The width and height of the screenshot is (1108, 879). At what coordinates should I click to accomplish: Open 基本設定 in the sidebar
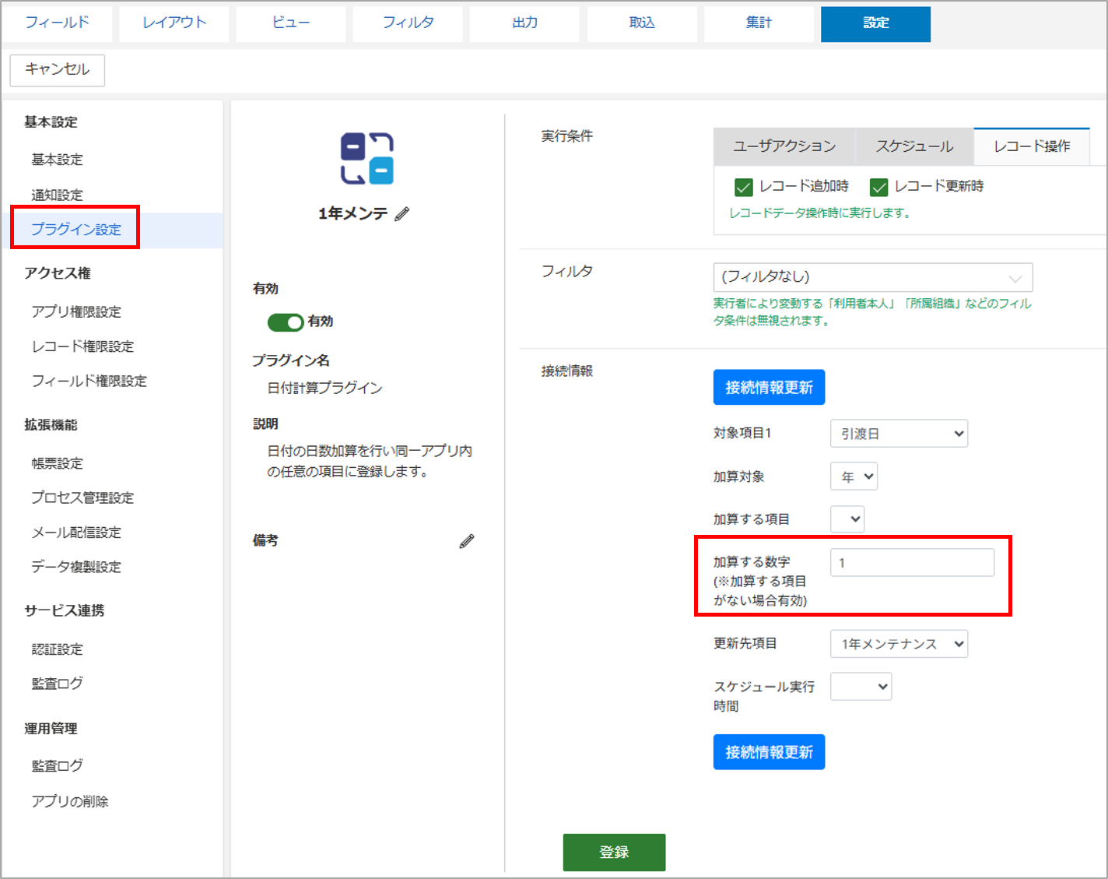[57, 160]
